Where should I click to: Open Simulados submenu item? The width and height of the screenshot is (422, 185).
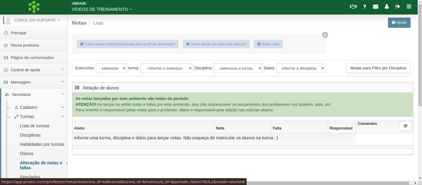[30, 177]
